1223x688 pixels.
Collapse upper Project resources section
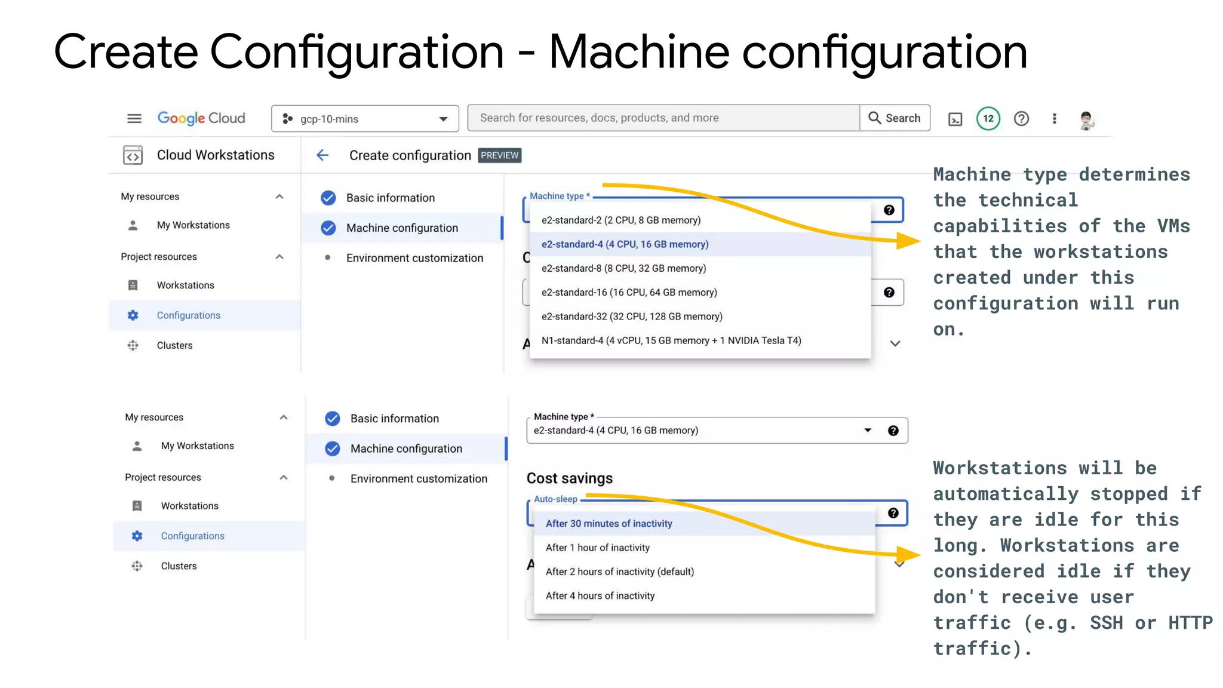(x=279, y=257)
